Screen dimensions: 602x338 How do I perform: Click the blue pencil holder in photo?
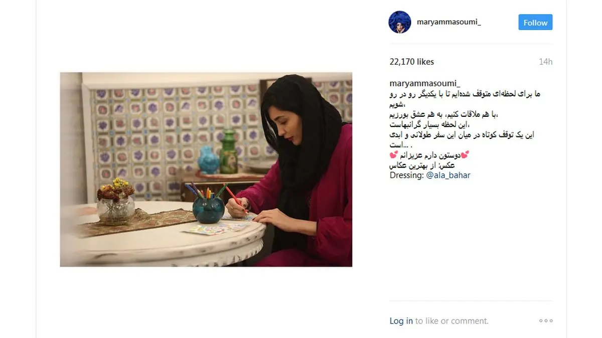tap(208, 209)
